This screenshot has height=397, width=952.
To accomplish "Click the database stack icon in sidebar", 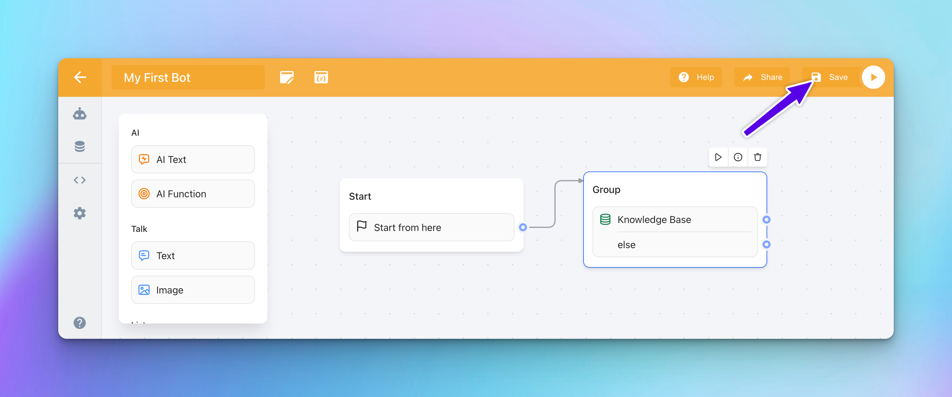I will [x=79, y=148].
